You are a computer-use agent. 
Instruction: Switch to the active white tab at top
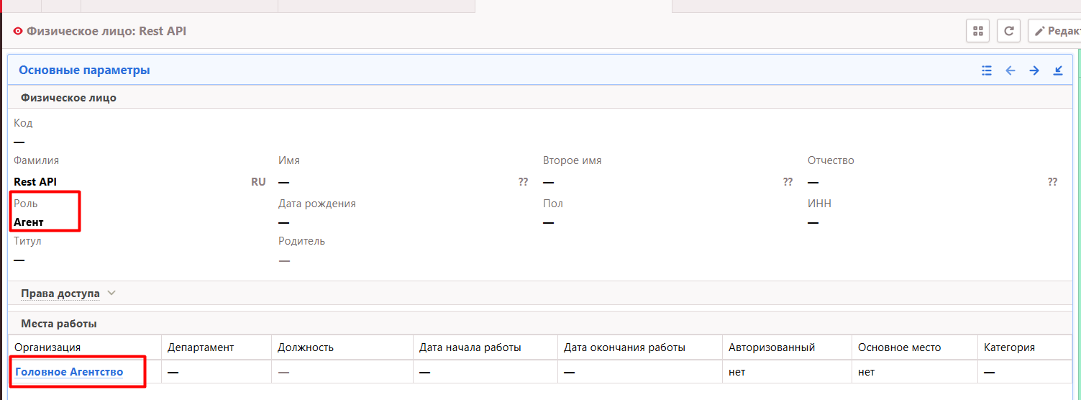(573, 6)
